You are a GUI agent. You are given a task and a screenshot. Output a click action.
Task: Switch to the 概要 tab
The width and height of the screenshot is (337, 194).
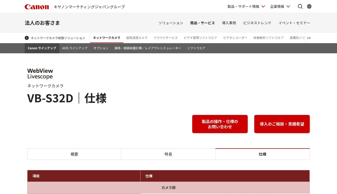point(74,154)
